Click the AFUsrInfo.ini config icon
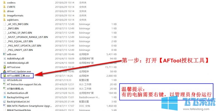The image size is (216, 111). coord(4,80)
